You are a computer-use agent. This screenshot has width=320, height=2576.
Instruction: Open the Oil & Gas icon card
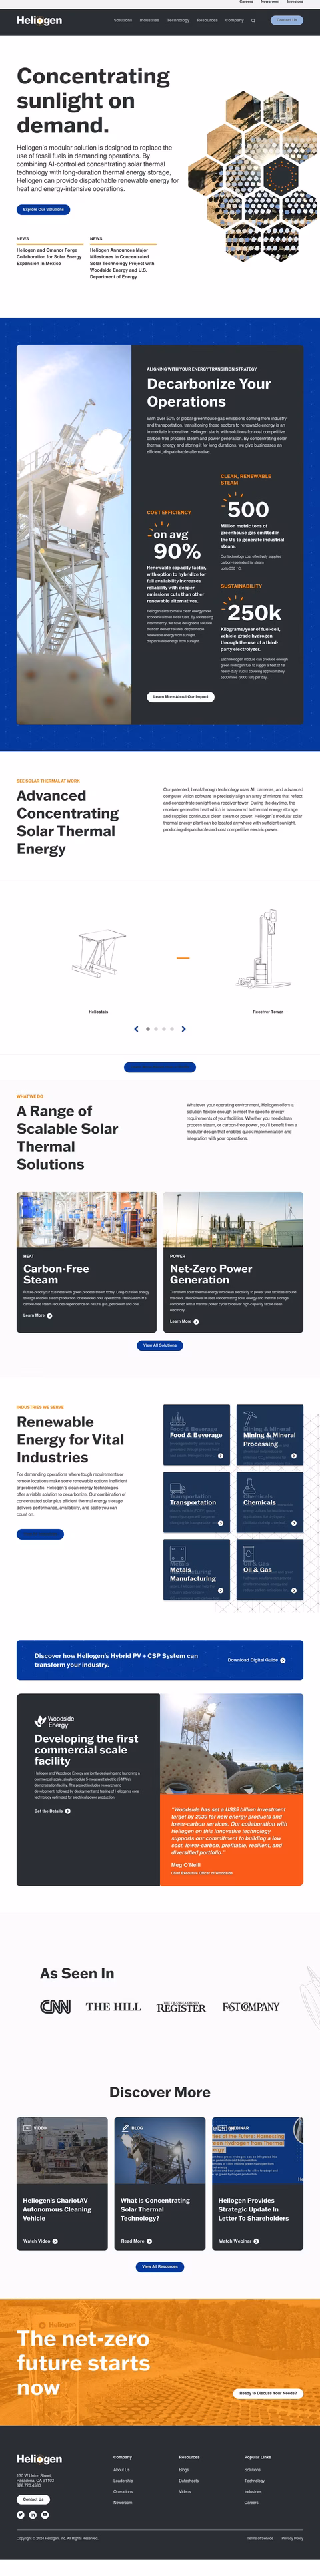[x=270, y=1569]
